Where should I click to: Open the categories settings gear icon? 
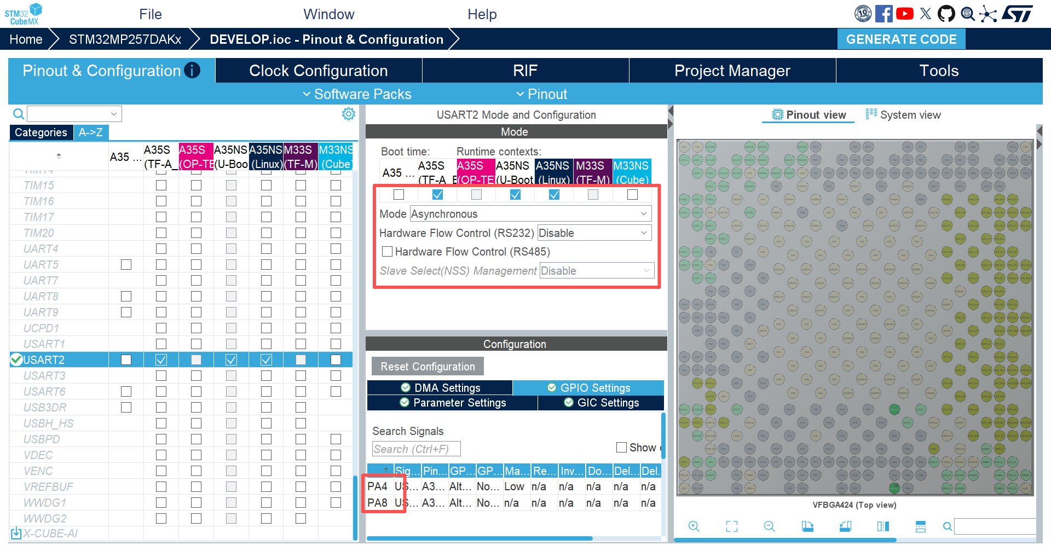(349, 114)
